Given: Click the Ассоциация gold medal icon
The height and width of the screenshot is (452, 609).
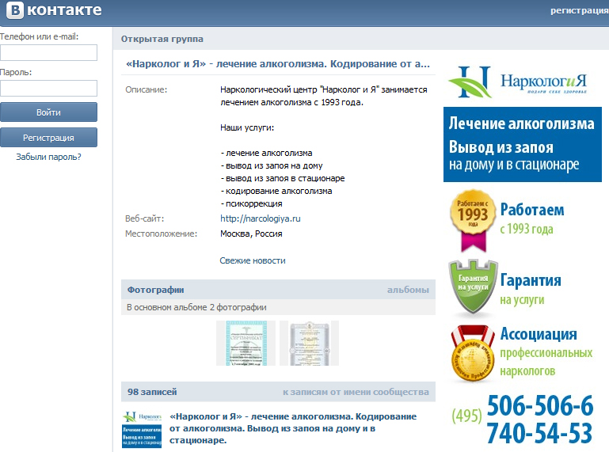Looking at the screenshot, I should 473,354.
